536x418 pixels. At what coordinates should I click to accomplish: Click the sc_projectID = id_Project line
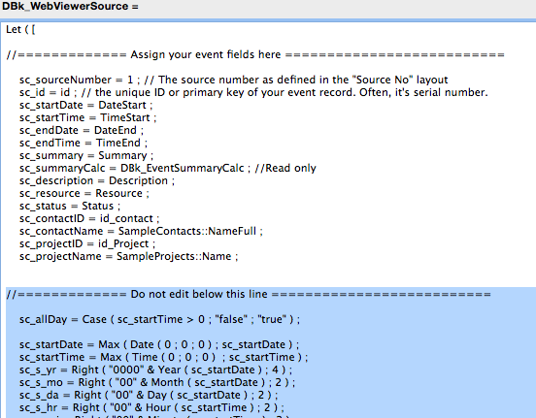[x=87, y=244]
